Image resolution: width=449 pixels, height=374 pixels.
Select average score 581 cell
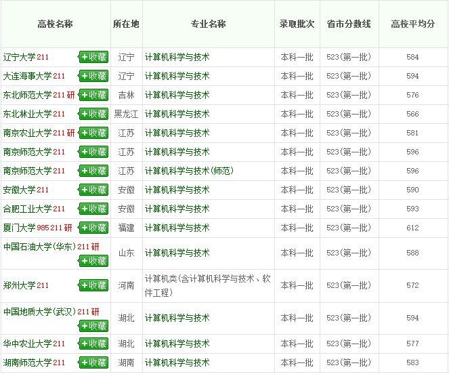point(412,133)
